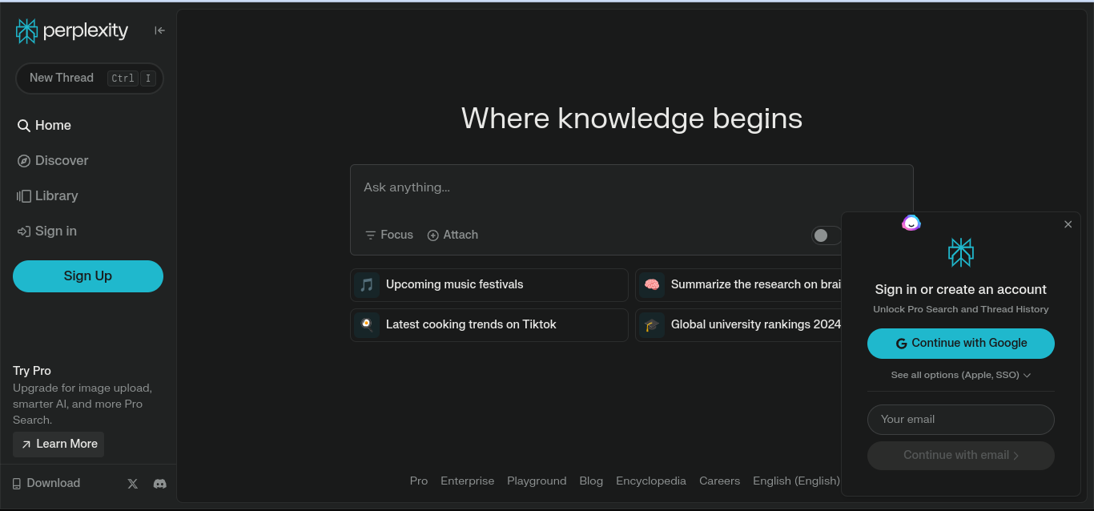Open the Playground footer link
The width and height of the screenshot is (1094, 511).
[x=537, y=481]
